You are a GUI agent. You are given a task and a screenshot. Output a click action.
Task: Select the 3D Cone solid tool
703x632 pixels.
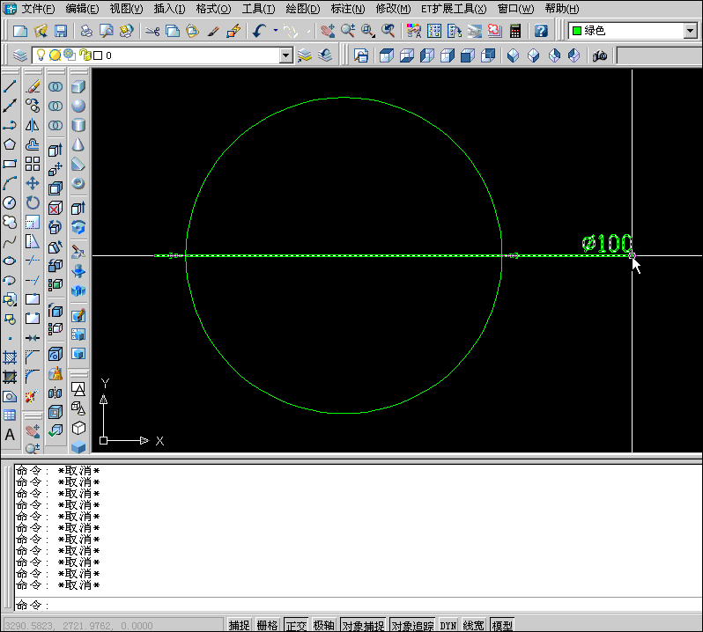[78, 144]
